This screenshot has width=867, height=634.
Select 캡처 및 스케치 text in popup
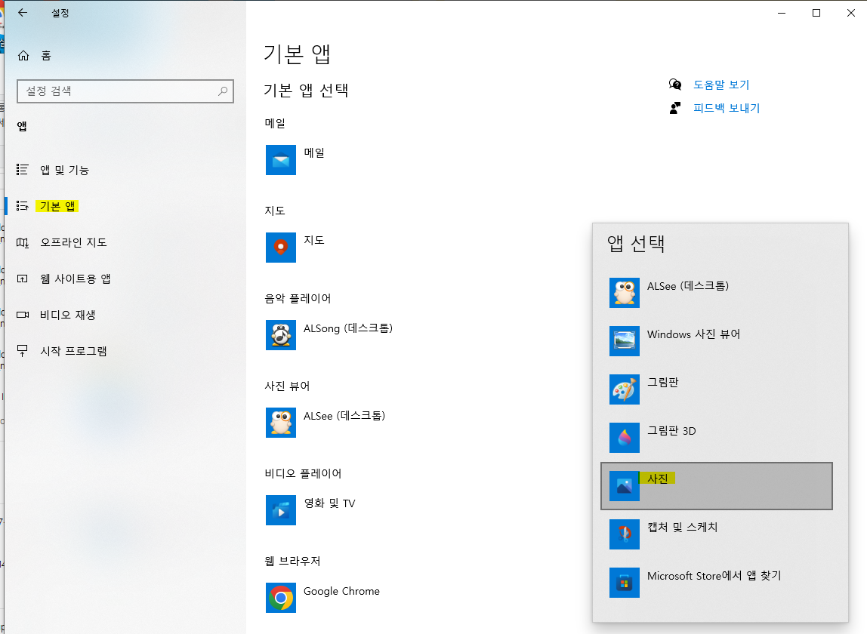(682, 527)
